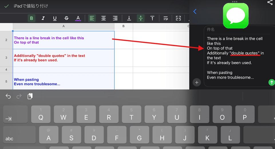The width and height of the screenshot is (275, 149).
Task: Select empty cell A4
Action: coord(64,70)
